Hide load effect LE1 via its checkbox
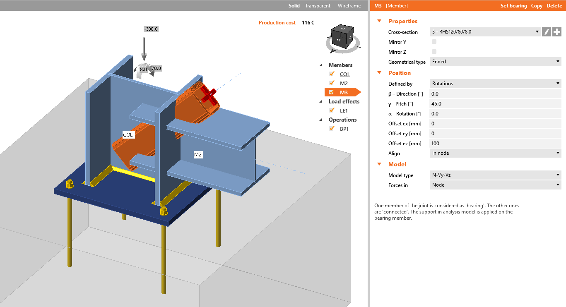Image resolution: width=566 pixels, height=307 pixels. coord(331,110)
